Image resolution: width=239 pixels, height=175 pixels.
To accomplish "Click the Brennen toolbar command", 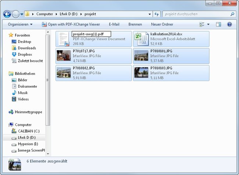I will 135,24.
